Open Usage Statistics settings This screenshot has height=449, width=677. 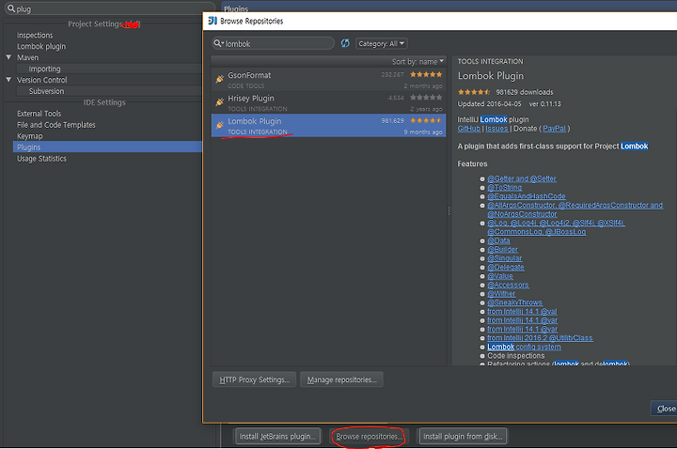[41, 159]
